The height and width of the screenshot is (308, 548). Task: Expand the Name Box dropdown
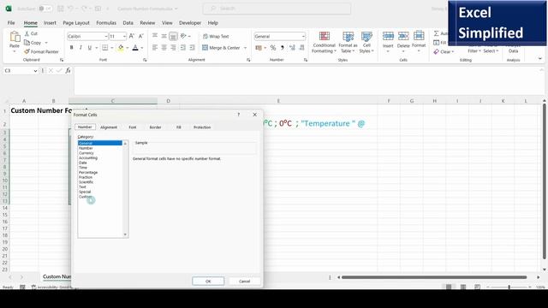35,71
